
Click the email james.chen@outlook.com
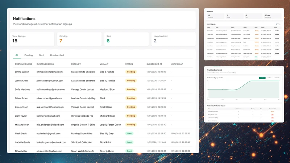(x=50, y=80)
